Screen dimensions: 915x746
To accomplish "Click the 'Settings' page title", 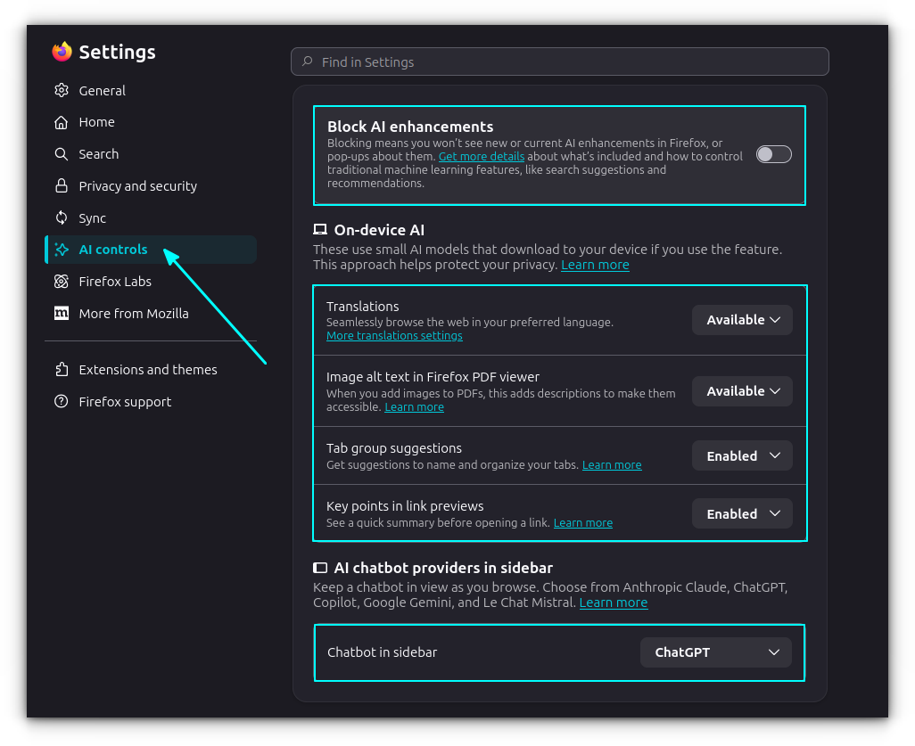I will [118, 52].
